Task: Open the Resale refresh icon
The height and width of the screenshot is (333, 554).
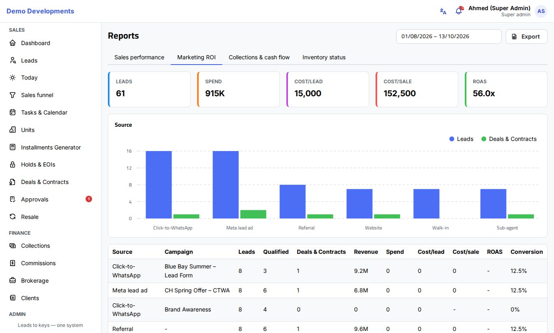Action: pos(13,217)
